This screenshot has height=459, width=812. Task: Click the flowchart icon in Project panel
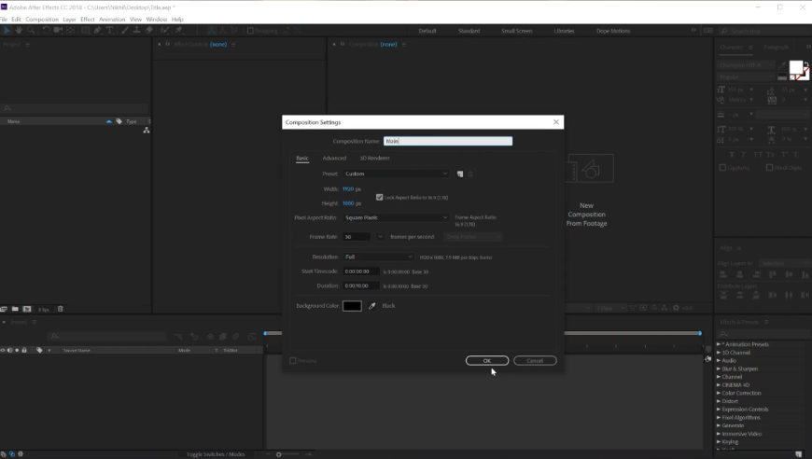(x=147, y=131)
